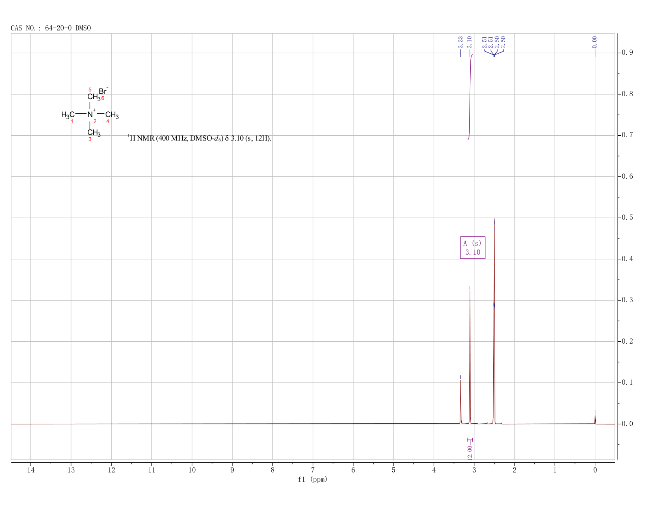Click the water peak at 3.33 ppm
This screenshot has width=670, height=518.
click(x=460, y=402)
